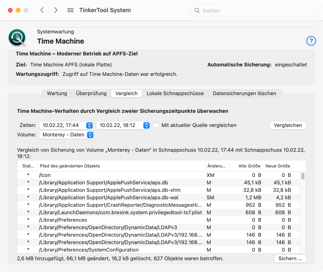323x272 pixels.
Task: Click the XM change code for /Icon
Action: [x=210, y=175]
